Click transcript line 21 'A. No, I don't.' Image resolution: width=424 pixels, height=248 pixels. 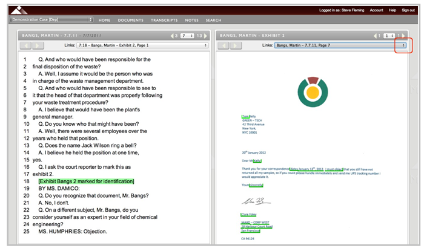tap(54, 203)
